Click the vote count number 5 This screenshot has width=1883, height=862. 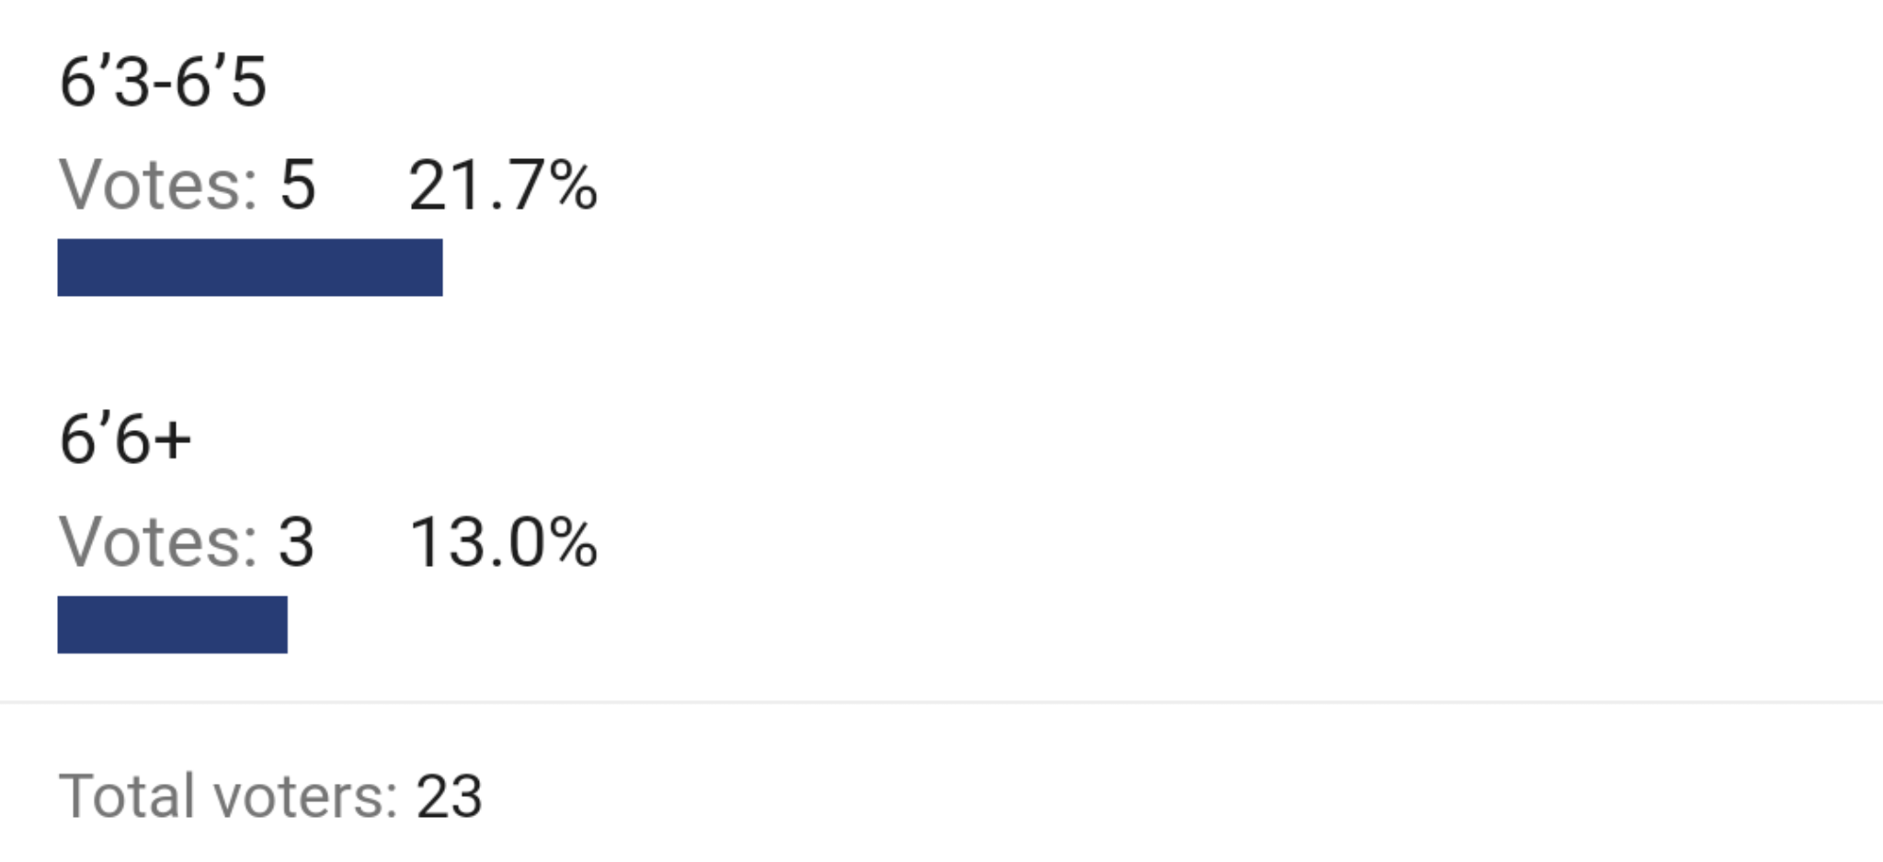pos(298,186)
